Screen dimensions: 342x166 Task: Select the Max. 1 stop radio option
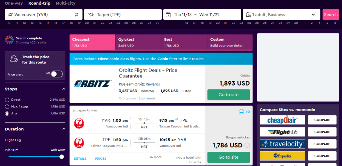(7, 107)
